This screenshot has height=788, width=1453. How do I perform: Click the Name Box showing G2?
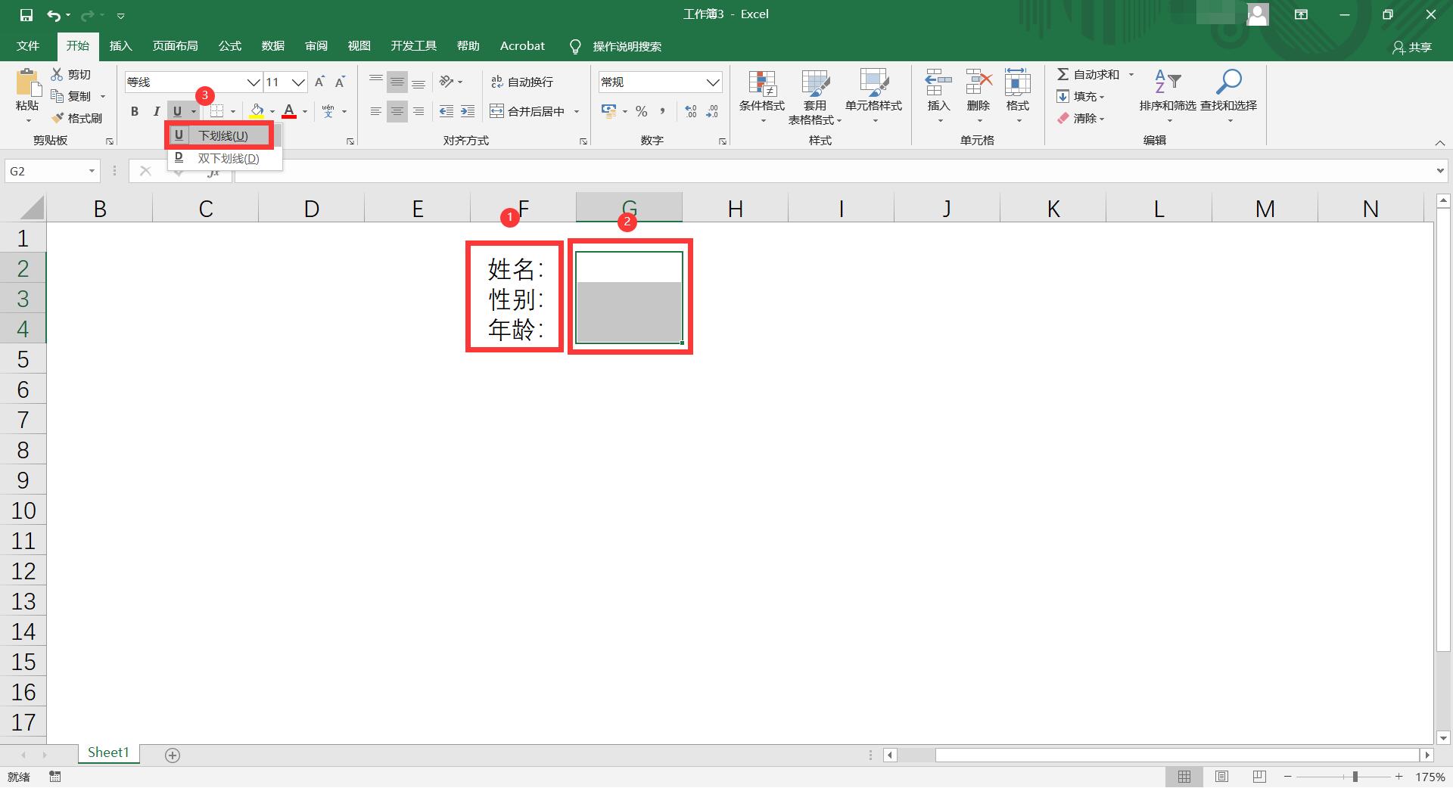44,171
